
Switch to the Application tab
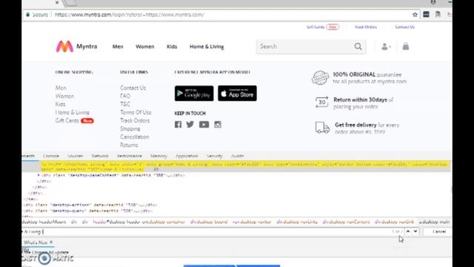pos(187,156)
